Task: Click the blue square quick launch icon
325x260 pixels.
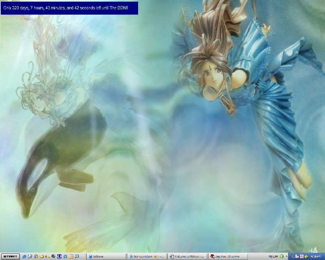Action: coord(59,256)
